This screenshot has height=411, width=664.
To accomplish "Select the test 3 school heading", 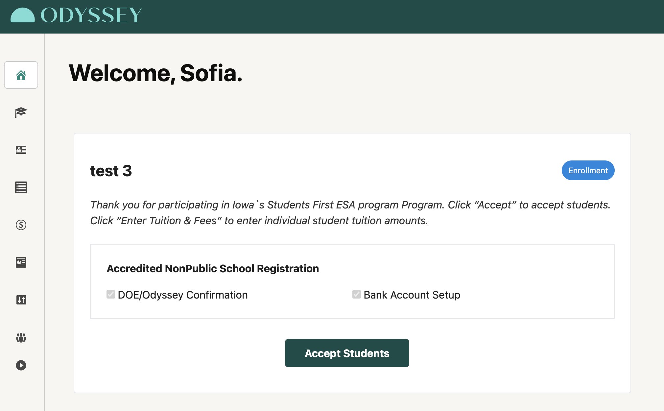I will pyautogui.click(x=111, y=171).
